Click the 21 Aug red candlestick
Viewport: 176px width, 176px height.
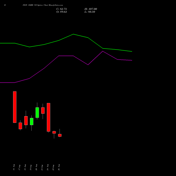[43, 111]
